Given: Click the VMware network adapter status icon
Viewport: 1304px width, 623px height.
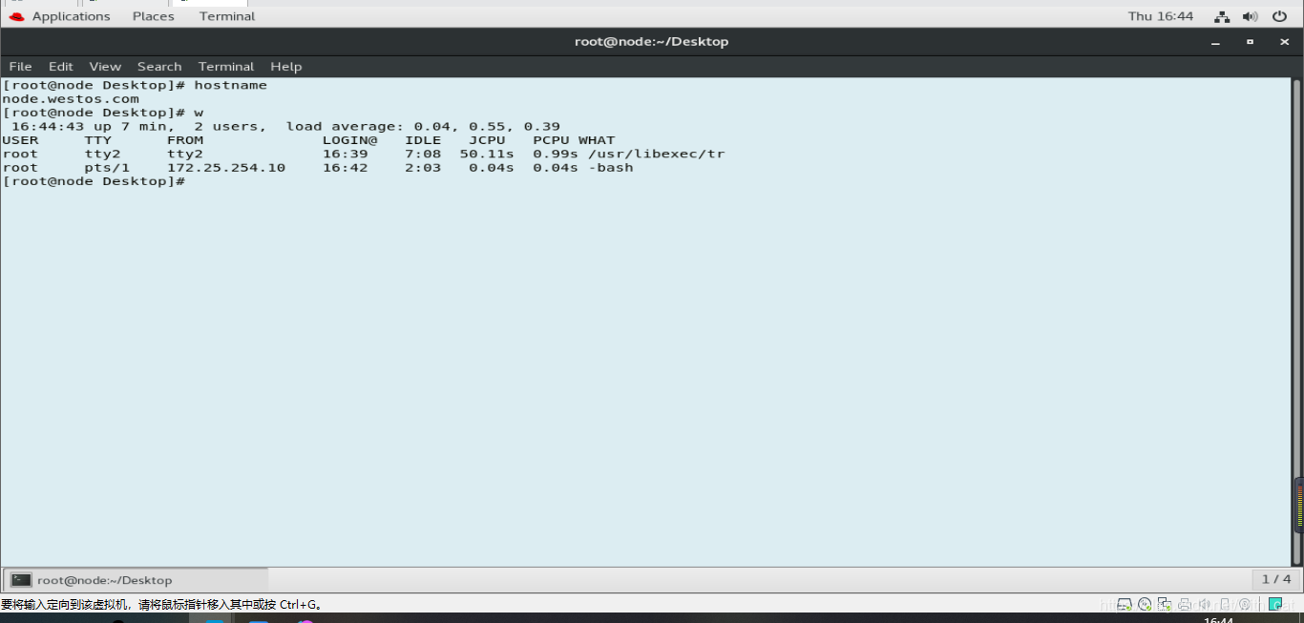Looking at the screenshot, I should coord(1165,604).
